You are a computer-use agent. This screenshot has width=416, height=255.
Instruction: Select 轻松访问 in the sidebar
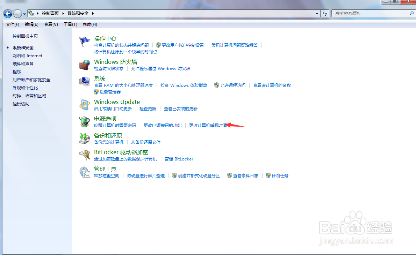coord(21,104)
